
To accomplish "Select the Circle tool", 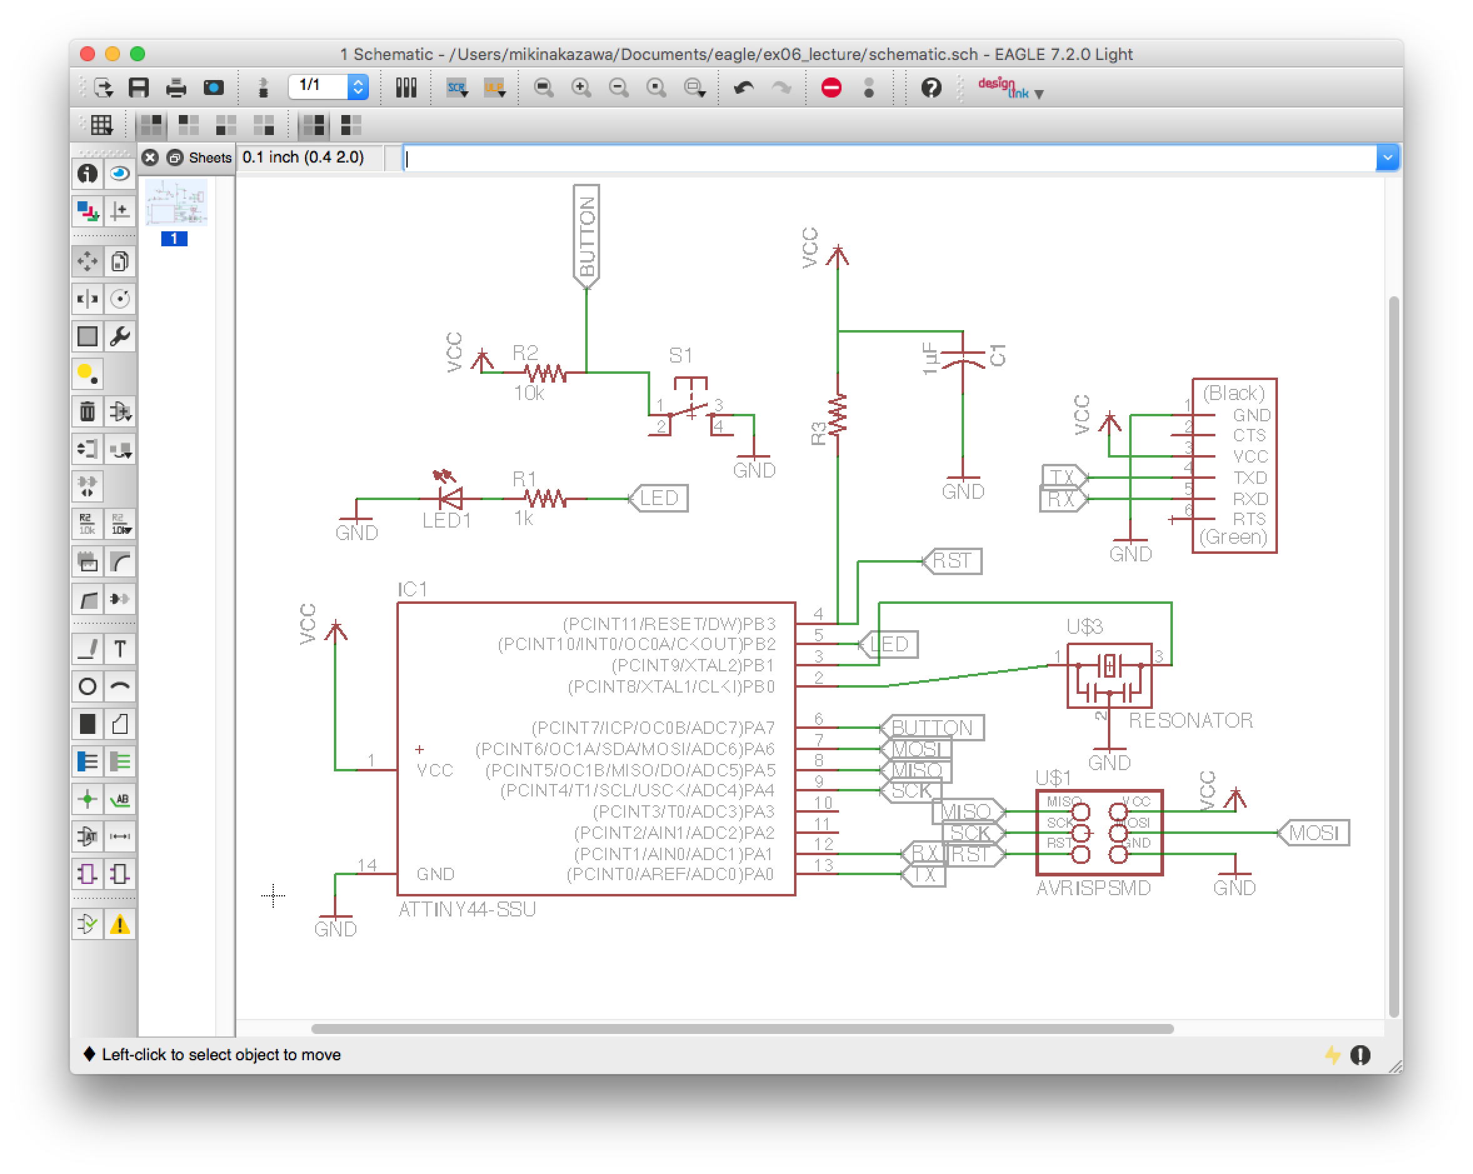I will point(88,686).
